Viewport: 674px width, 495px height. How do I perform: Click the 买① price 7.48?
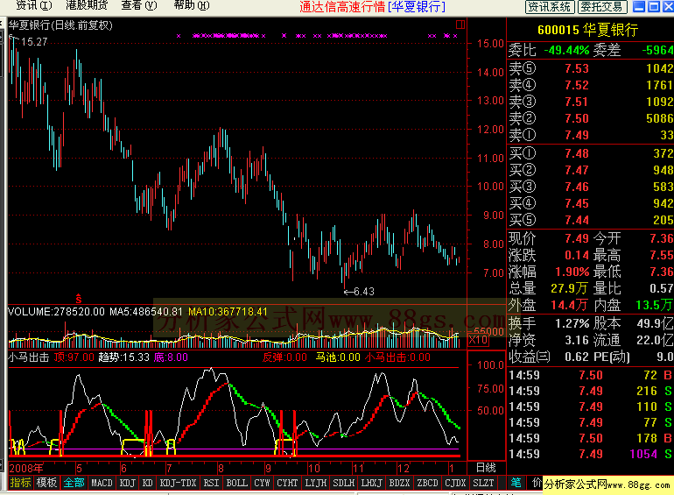(577, 153)
